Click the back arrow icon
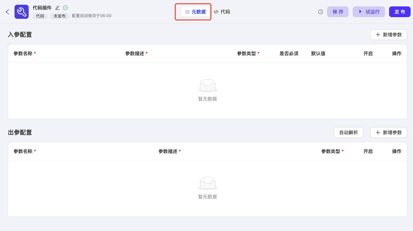This screenshot has height=231, width=413. tap(7, 12)
